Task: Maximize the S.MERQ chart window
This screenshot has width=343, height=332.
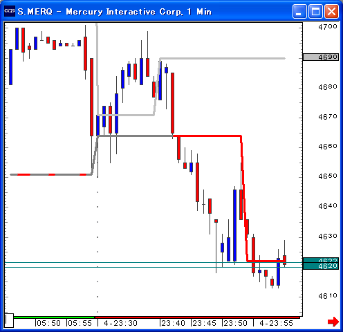Action: (x=315, y=11)
